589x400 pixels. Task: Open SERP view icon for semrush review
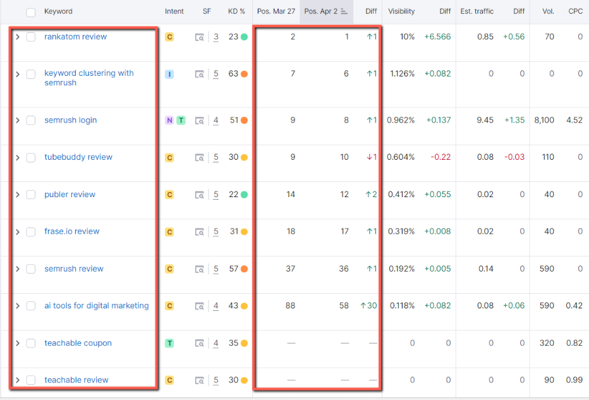(x=200, y=269)
